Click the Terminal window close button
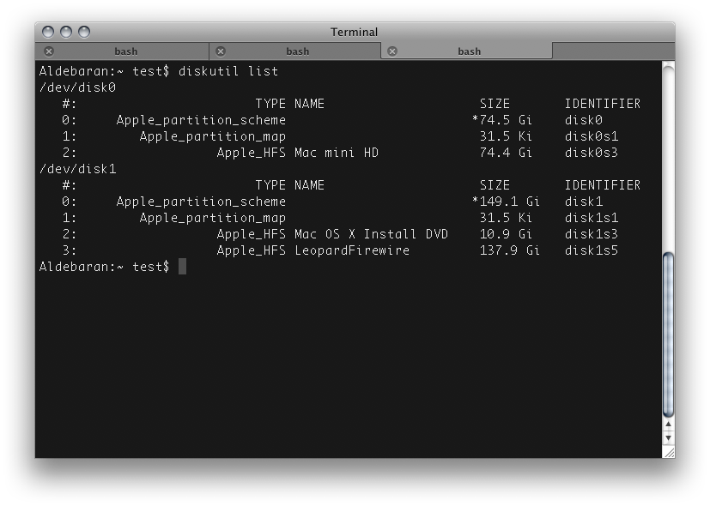The width and height of the screenshot is (710, 506). pyautogui.click(x=48, y=32)
